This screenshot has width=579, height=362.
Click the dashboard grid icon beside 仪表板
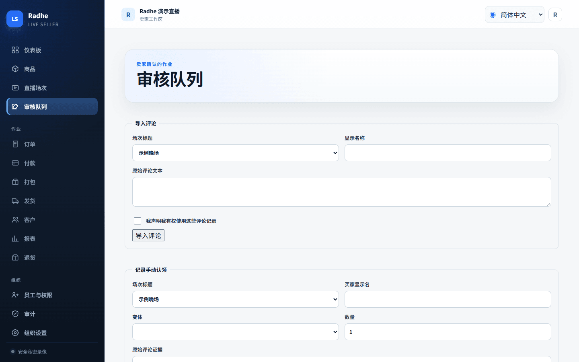click(x=15, y=50)
